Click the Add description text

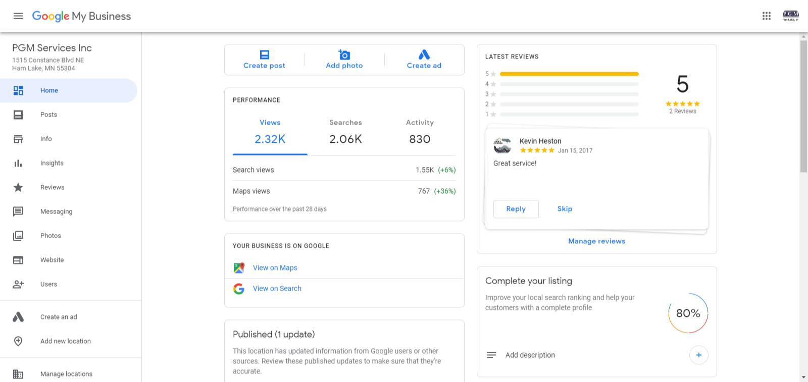click(x=530, y=355)
